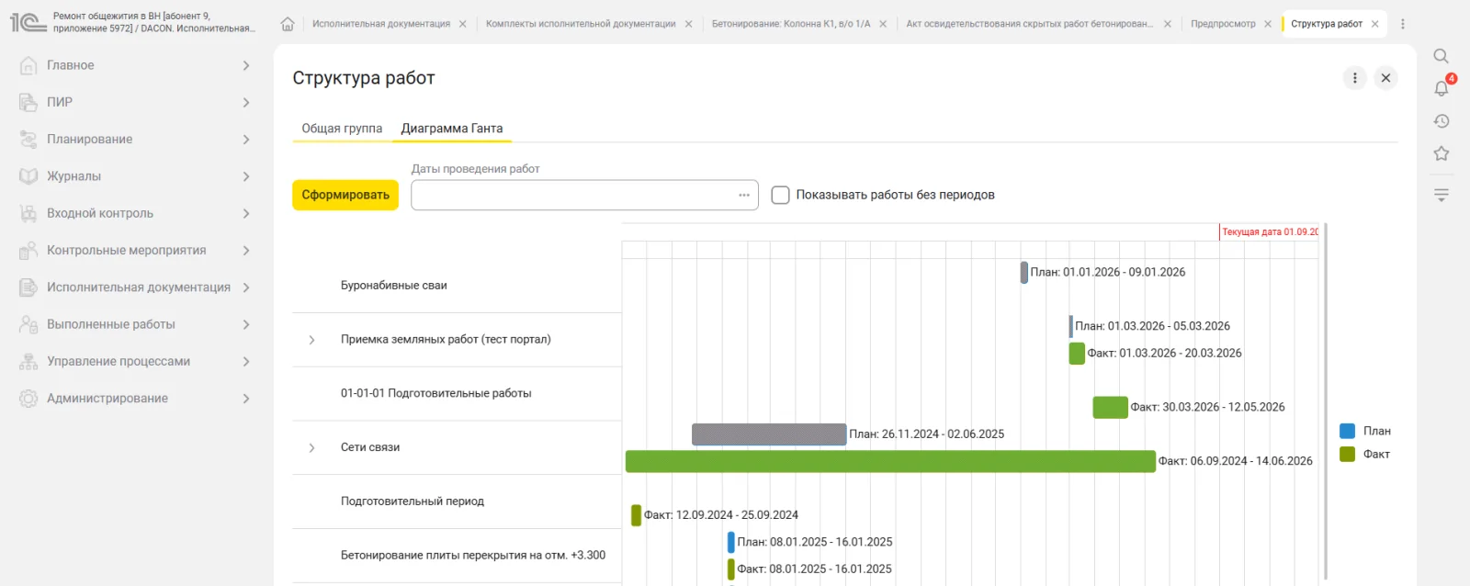Screen dimensions: 1470x586
Task: Open the history clock icon
Action: click(1442, 121)
